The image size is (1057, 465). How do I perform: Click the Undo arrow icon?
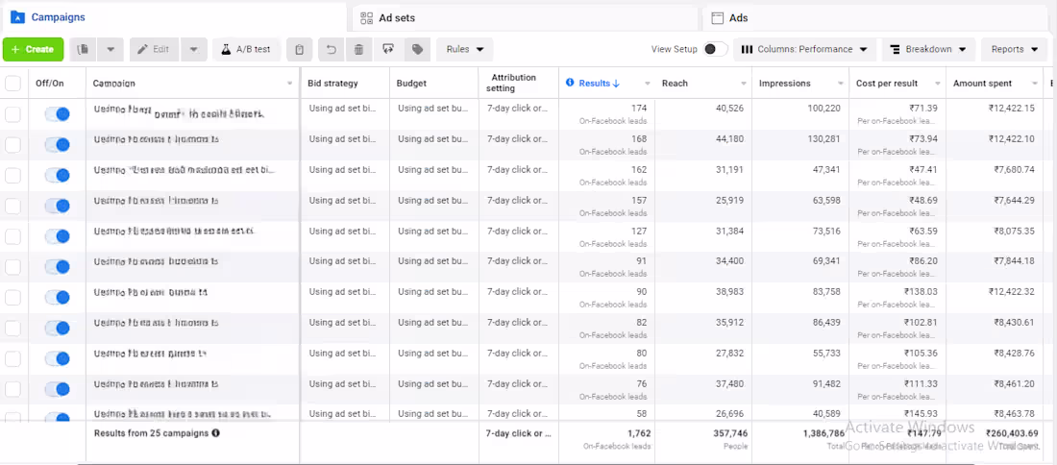click(331, 49)
